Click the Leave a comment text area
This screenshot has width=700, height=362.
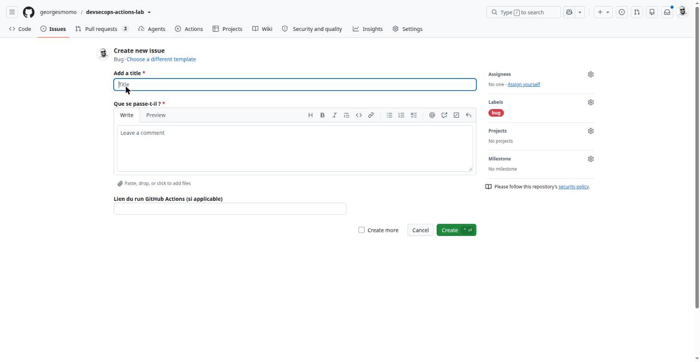(295, 148)
